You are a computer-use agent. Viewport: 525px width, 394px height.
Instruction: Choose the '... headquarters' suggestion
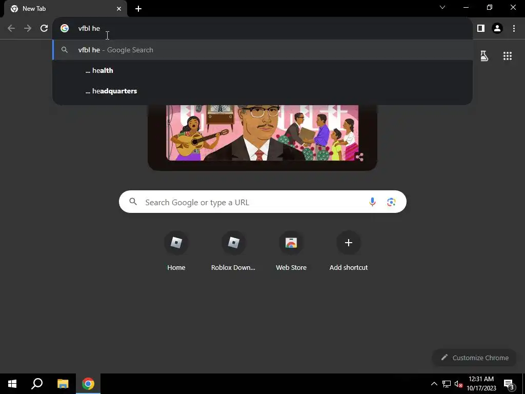(x=262, y=91)
